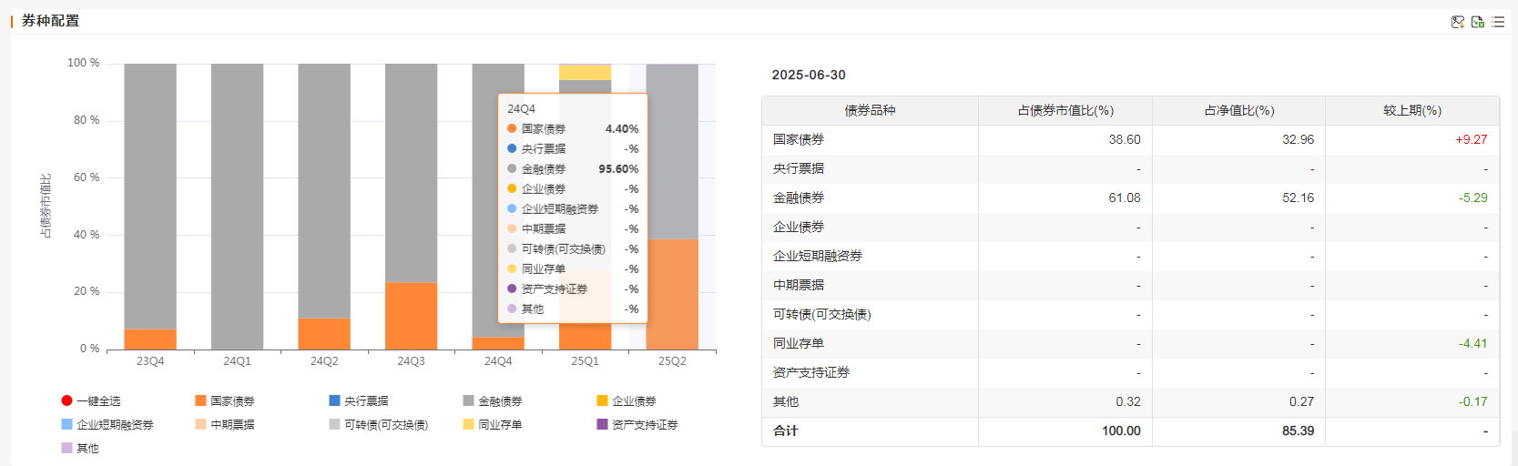
Task: Select the 中期票据 table row label
Action: coord(799,285)
